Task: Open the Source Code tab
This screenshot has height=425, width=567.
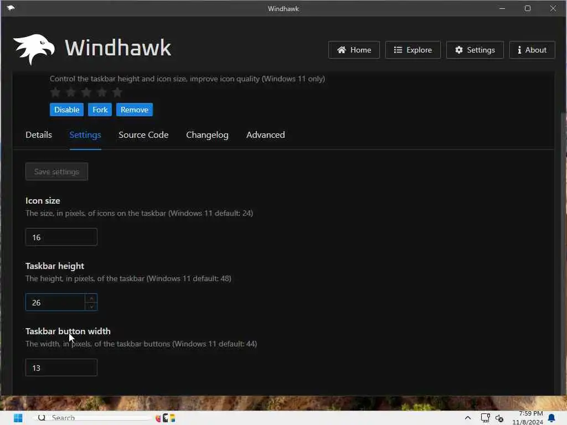Action: (x=143, y=135)
